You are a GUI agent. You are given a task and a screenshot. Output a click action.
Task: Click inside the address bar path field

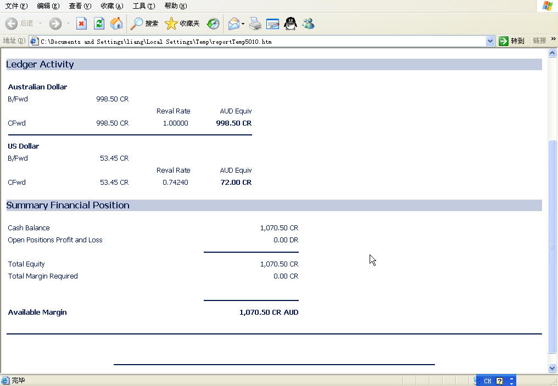point(263,42)
